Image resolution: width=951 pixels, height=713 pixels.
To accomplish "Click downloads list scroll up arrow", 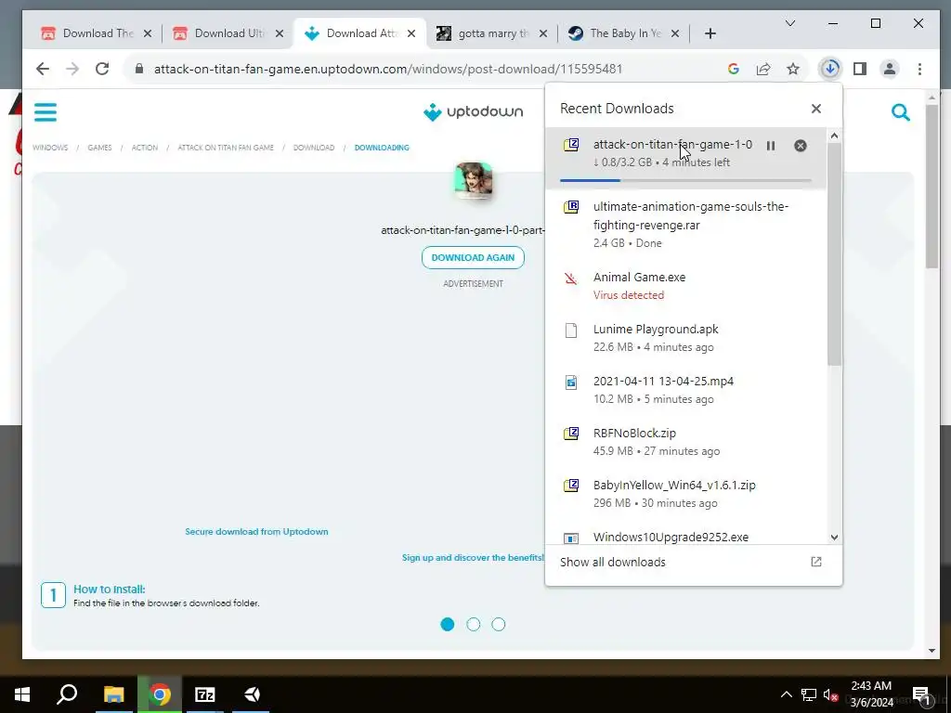I will (x=835, y=136).
